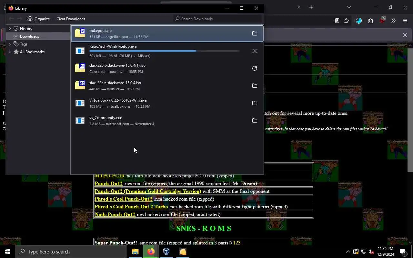Screen dimensions: 413x258
Task: Expand the History tree item
Action: tap(10, 29)
